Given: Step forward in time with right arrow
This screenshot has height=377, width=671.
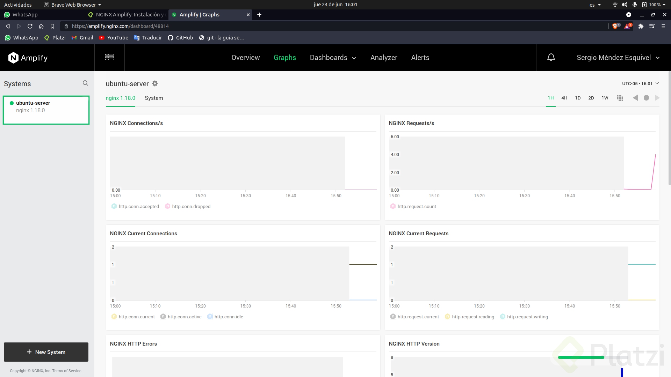Looking at the screenshot, I should (x=657, y=98).
